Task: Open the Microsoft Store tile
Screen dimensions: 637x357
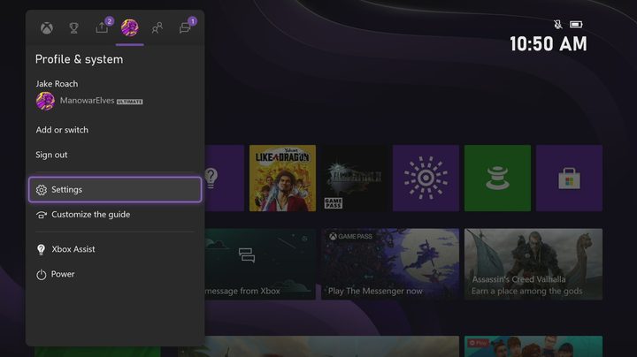Action: (569, 178)
